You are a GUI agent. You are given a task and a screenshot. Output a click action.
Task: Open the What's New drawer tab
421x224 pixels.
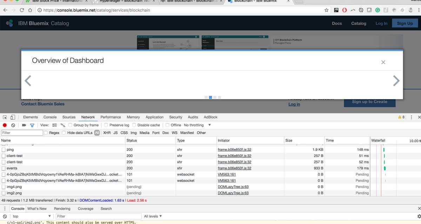[x=37, y=209]
